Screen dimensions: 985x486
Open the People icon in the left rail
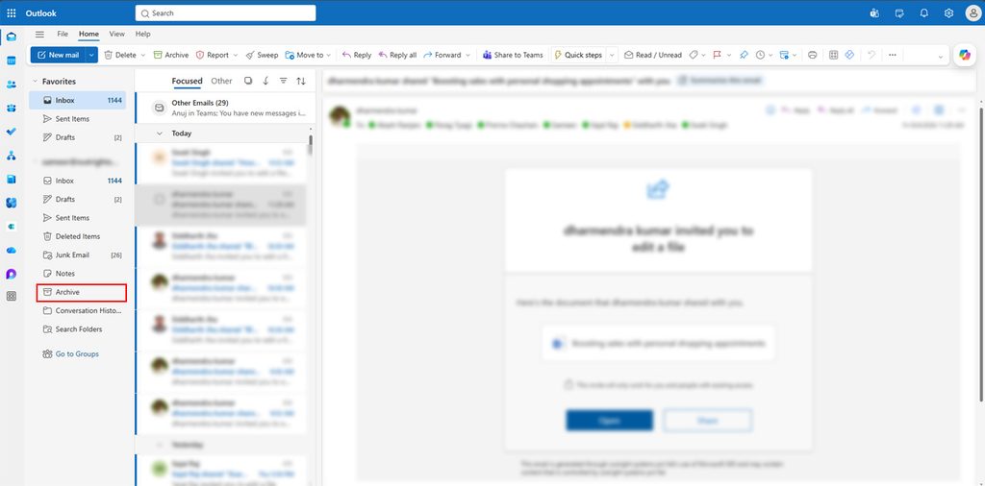pos(12,84)
